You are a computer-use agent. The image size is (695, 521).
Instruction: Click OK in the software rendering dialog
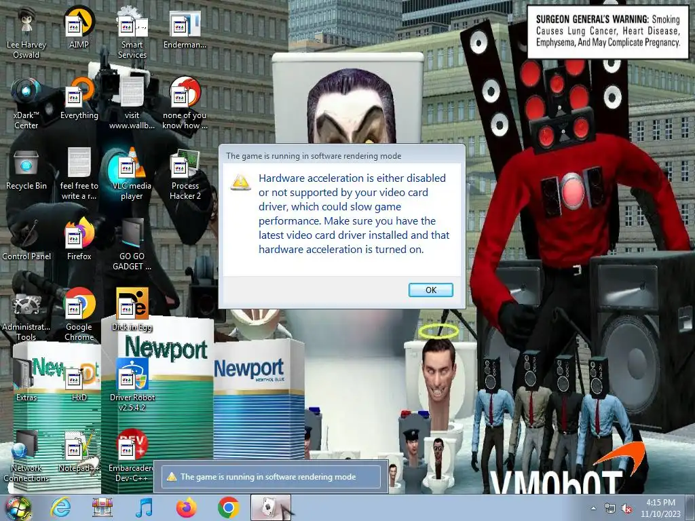(x=430, y=290)
